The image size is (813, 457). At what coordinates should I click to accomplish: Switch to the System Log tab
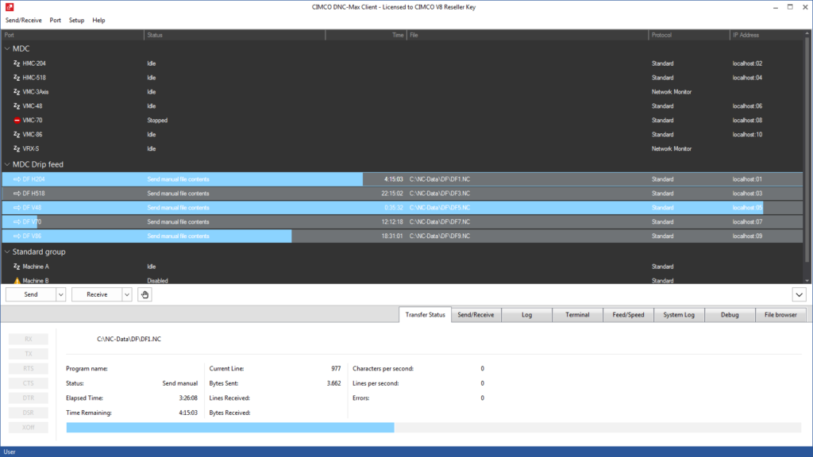click(679, 314)
